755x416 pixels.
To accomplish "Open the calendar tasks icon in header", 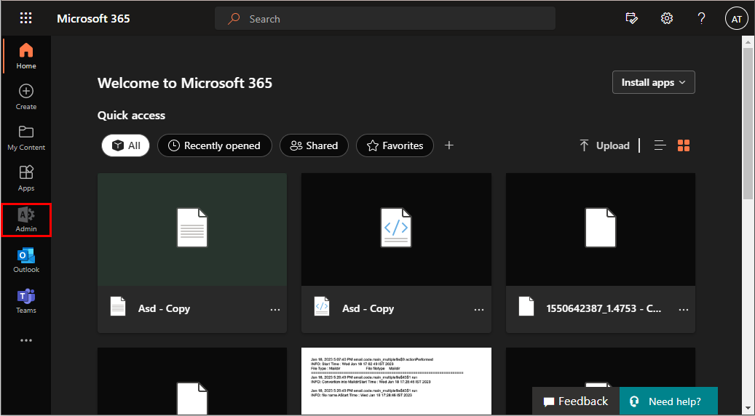I will coord(631,18).
